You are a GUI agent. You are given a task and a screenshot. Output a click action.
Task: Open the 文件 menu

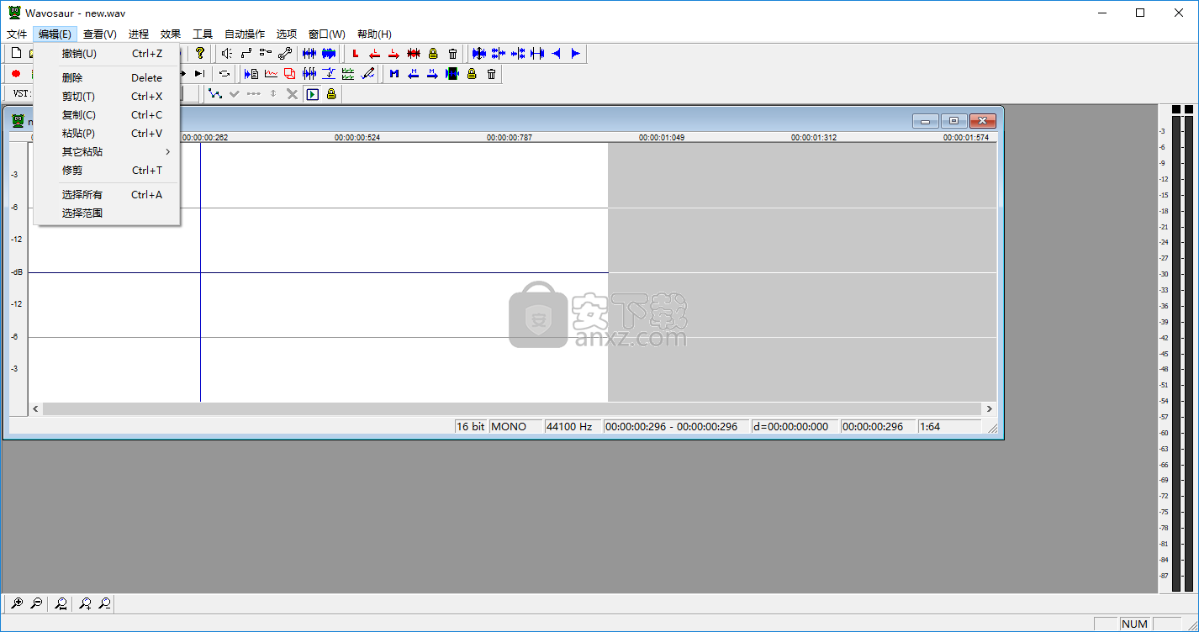(17, 34)
